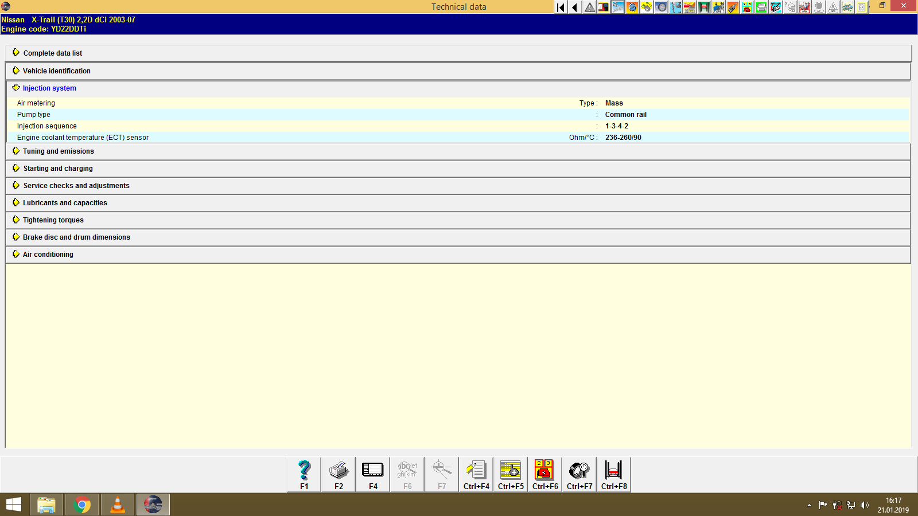Click the Brake disc and drum dimensions heading
The height and width of the screenshot is (516, 918).
76,237
